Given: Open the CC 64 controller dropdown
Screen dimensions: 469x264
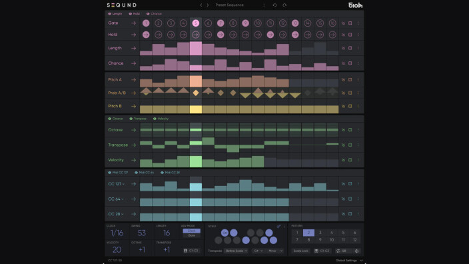Looking at the screenshot, I should pyautogui.click(x=116, y=199).
